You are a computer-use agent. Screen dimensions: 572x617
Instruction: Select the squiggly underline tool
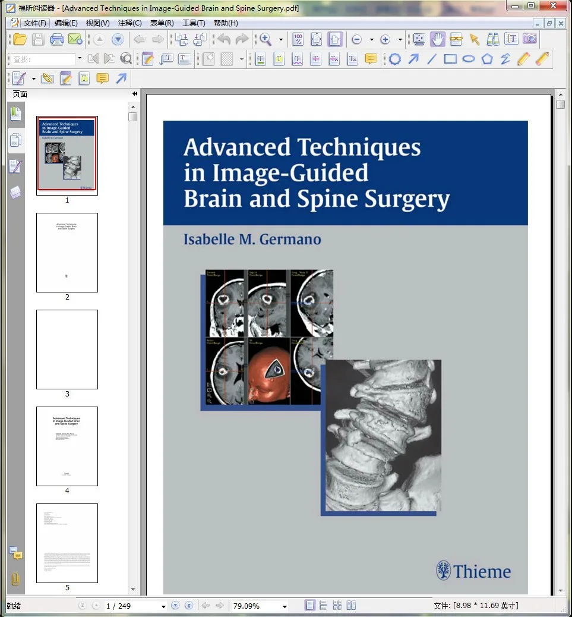(298, 59)
